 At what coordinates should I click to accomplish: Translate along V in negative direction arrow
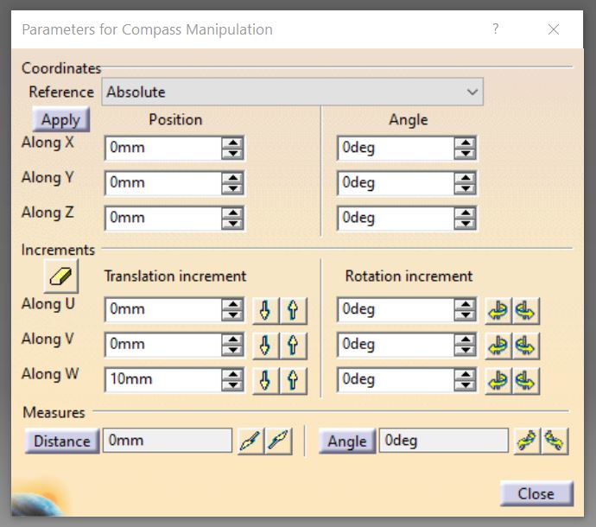tap(266, 345)
